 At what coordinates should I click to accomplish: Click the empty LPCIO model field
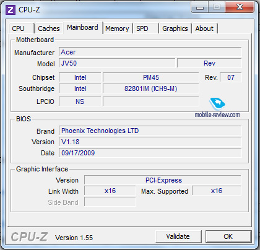tap(151, 101)
